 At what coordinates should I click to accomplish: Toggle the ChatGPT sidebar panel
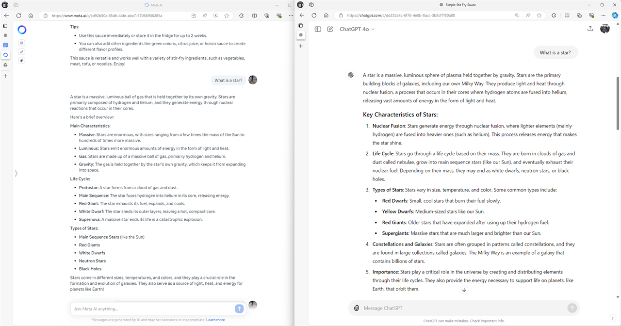318,29
